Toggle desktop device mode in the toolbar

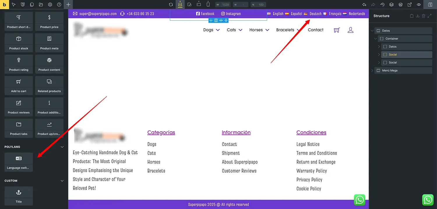pyautogui.click(x=180, y=4)
